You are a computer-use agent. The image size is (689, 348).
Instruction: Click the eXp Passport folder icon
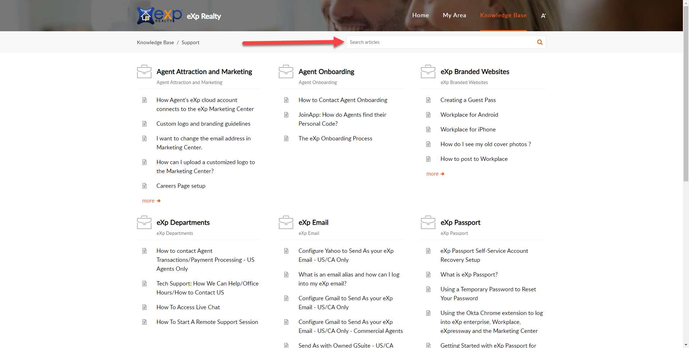[428, 222]
